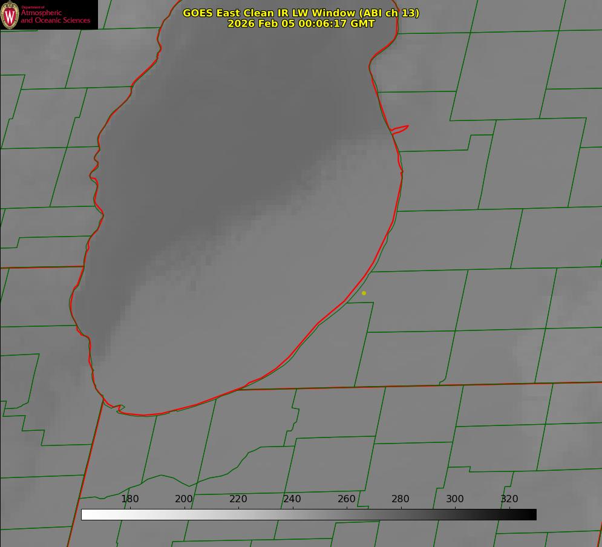Select the 220 label on colorbar
The height and width of the screenshot is (547, 602).
[x=238, y=499]
